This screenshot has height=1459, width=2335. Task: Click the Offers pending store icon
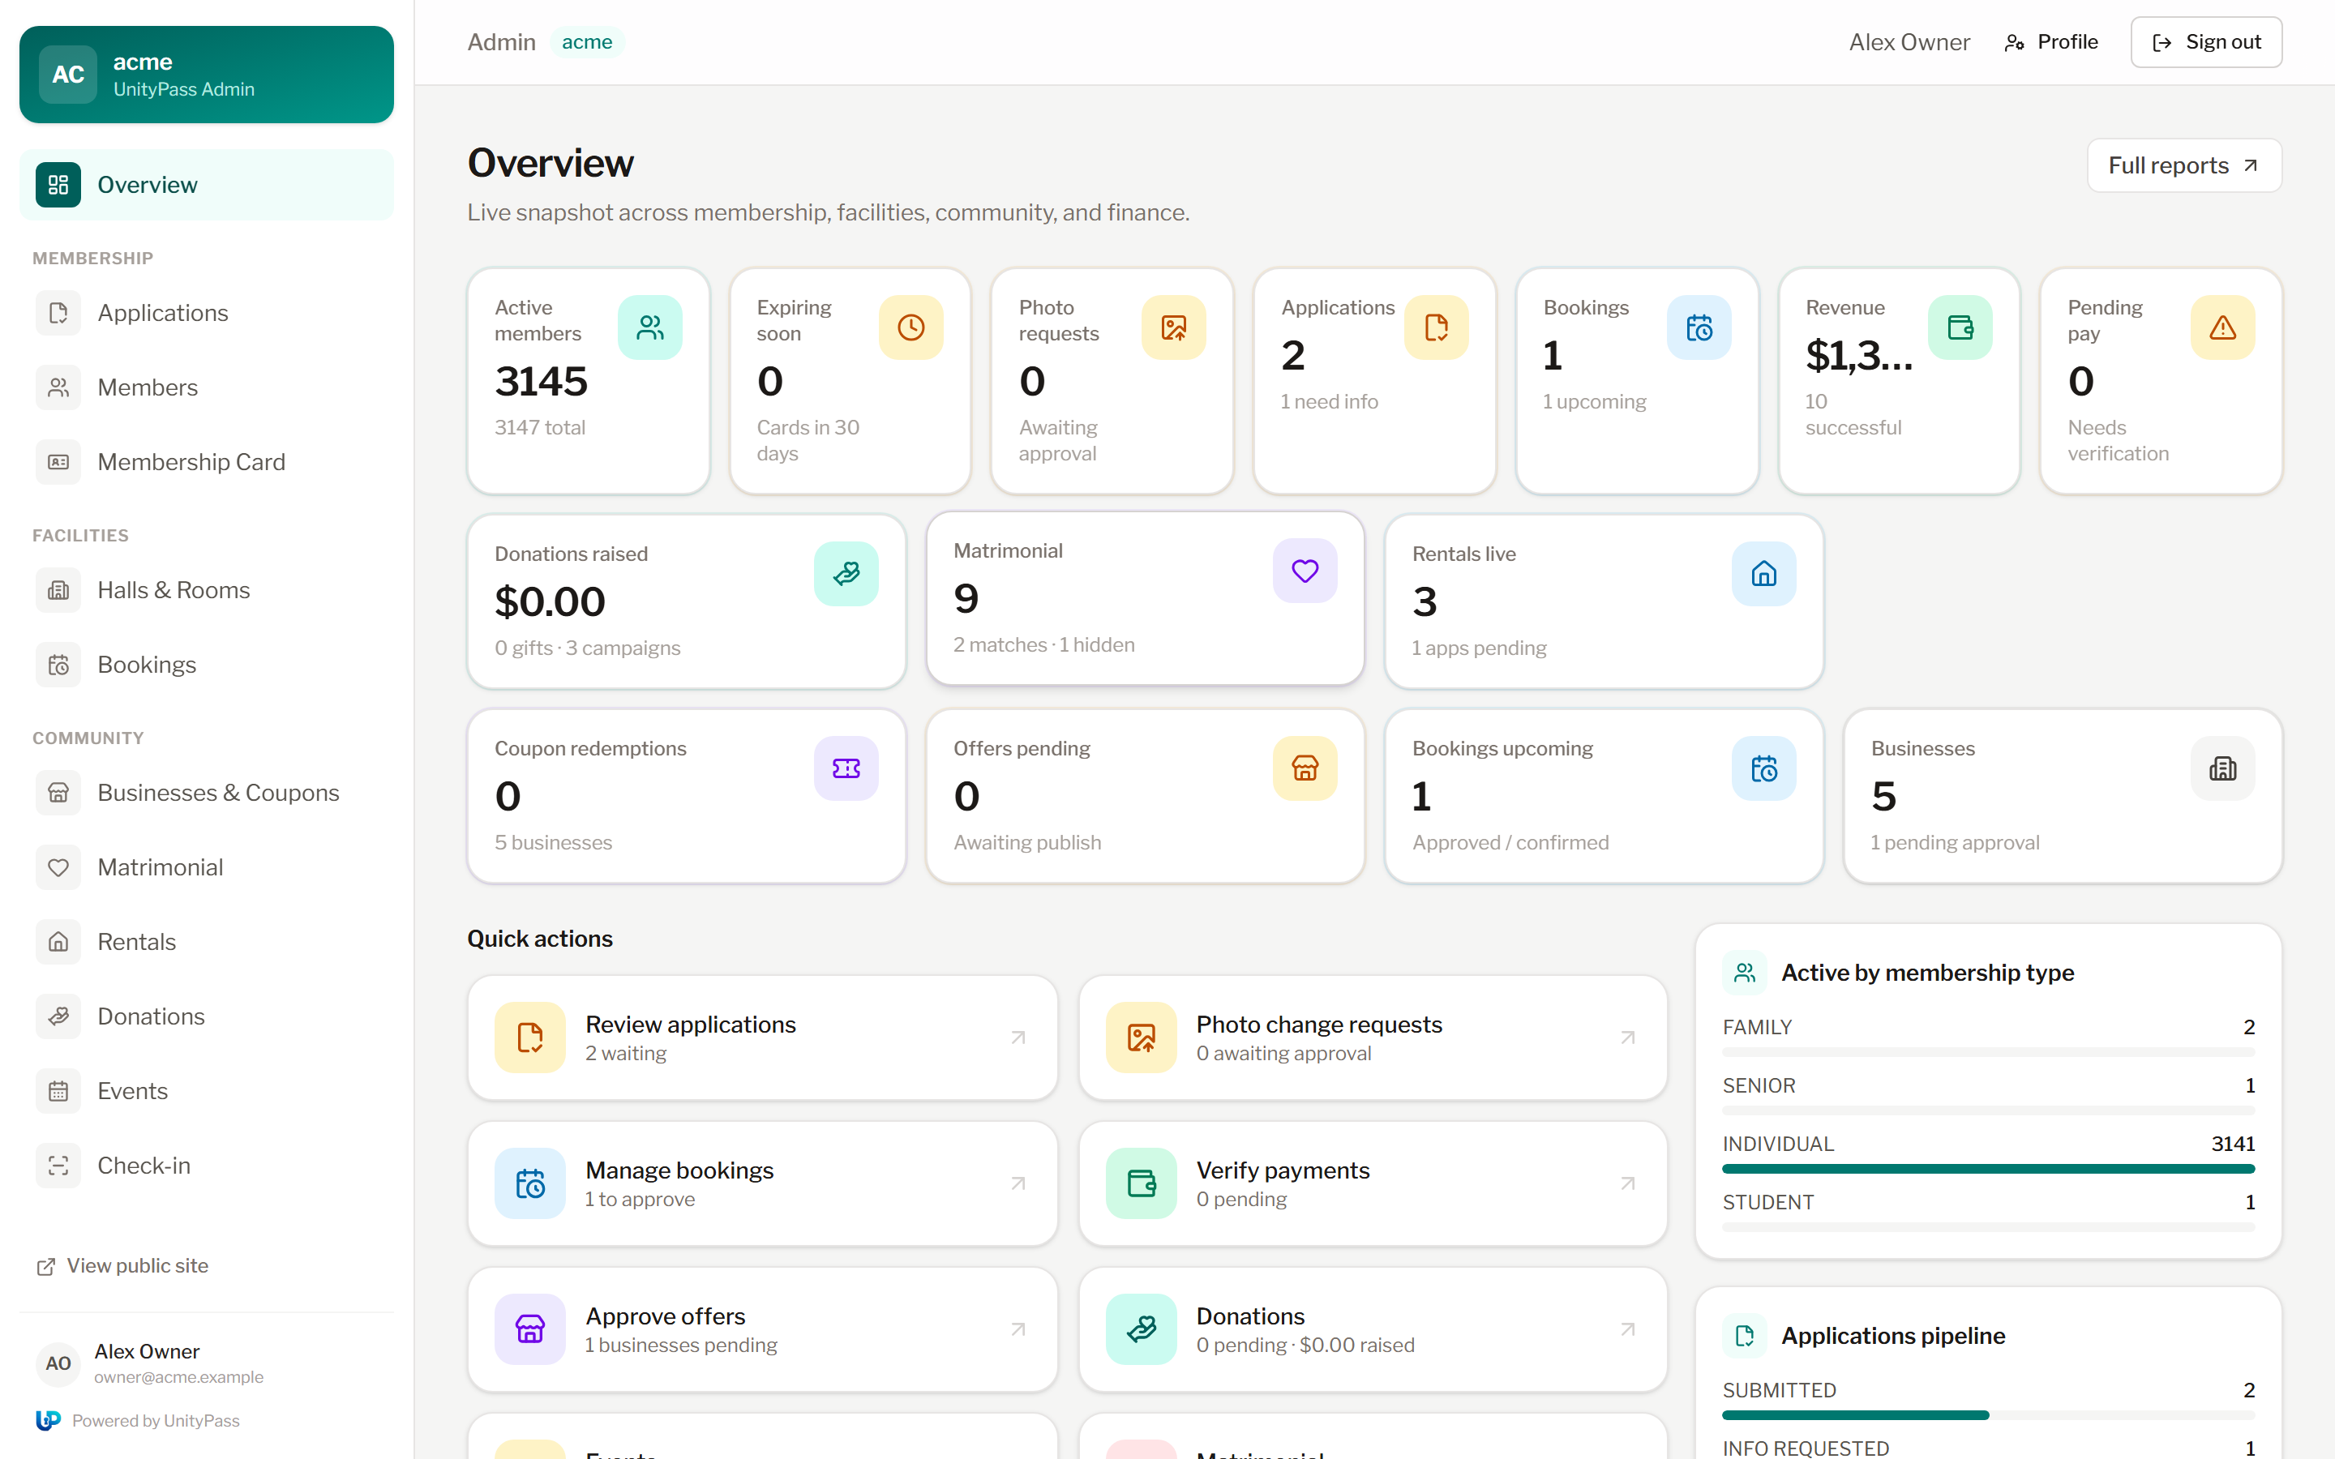[x=1305, y=768]
